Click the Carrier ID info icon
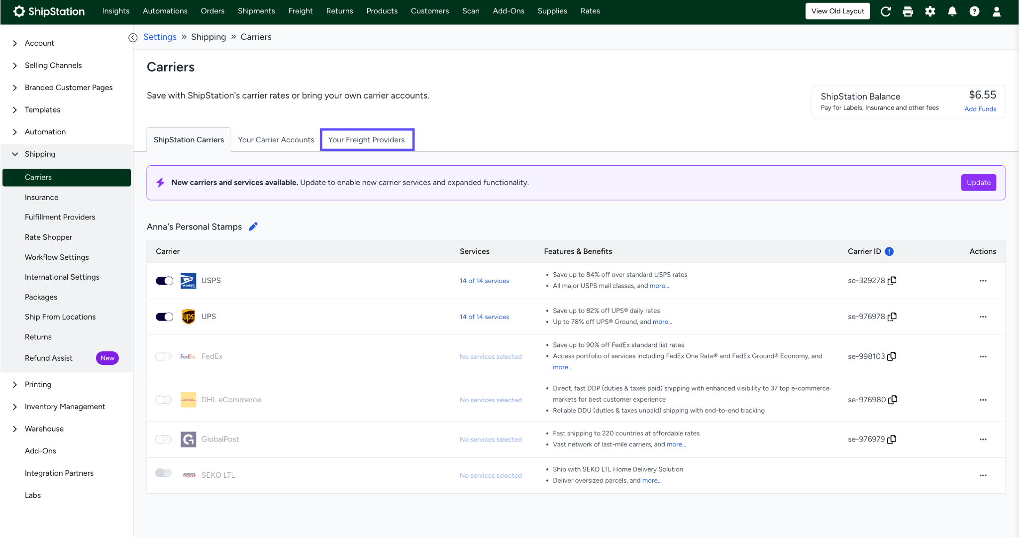The image size is (1019, 537). point(890,251)
